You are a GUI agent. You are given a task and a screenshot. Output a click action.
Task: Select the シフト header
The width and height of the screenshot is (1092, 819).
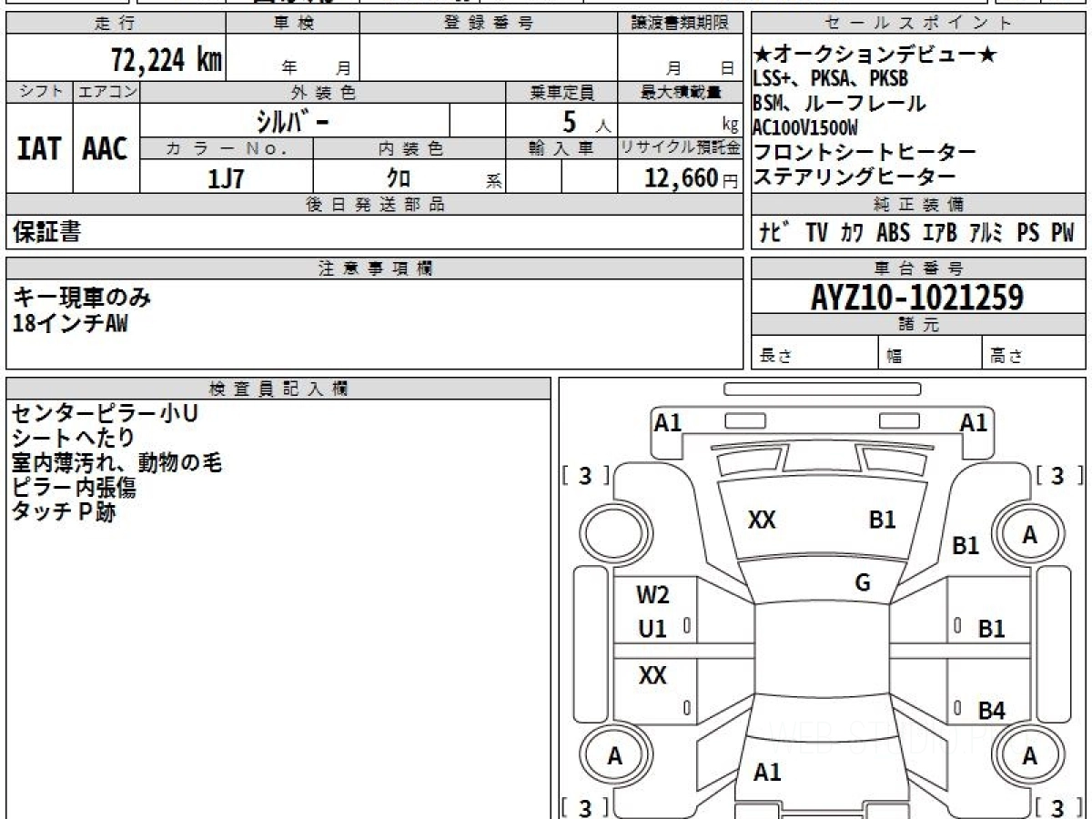pos(39,92)
